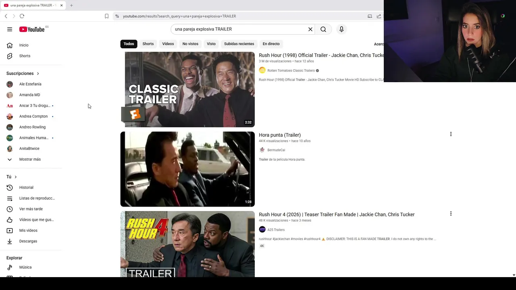Expand Mostrar más subscriptions

31,159
